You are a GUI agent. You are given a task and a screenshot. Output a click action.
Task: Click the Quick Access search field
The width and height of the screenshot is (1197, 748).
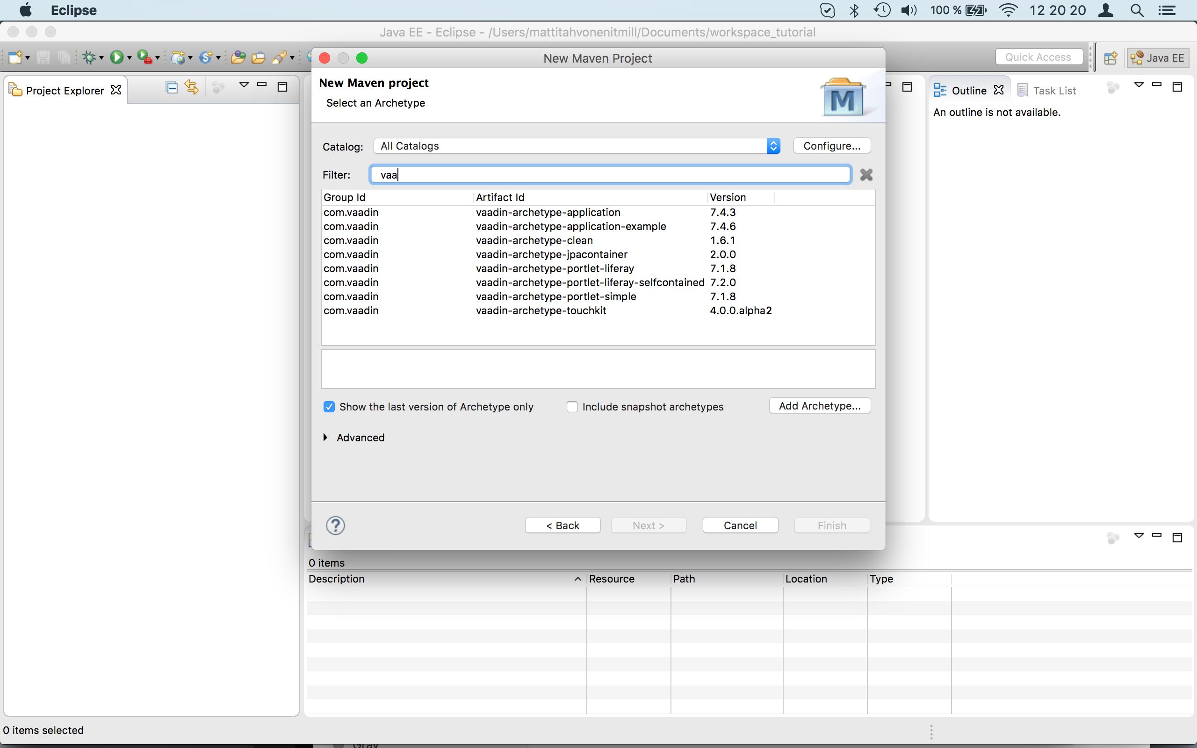[1038, 57]
